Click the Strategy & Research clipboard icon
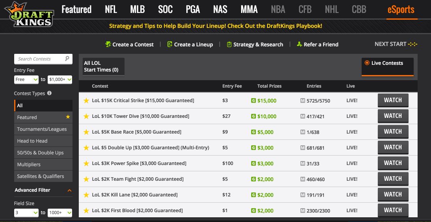 coord(229,44)
